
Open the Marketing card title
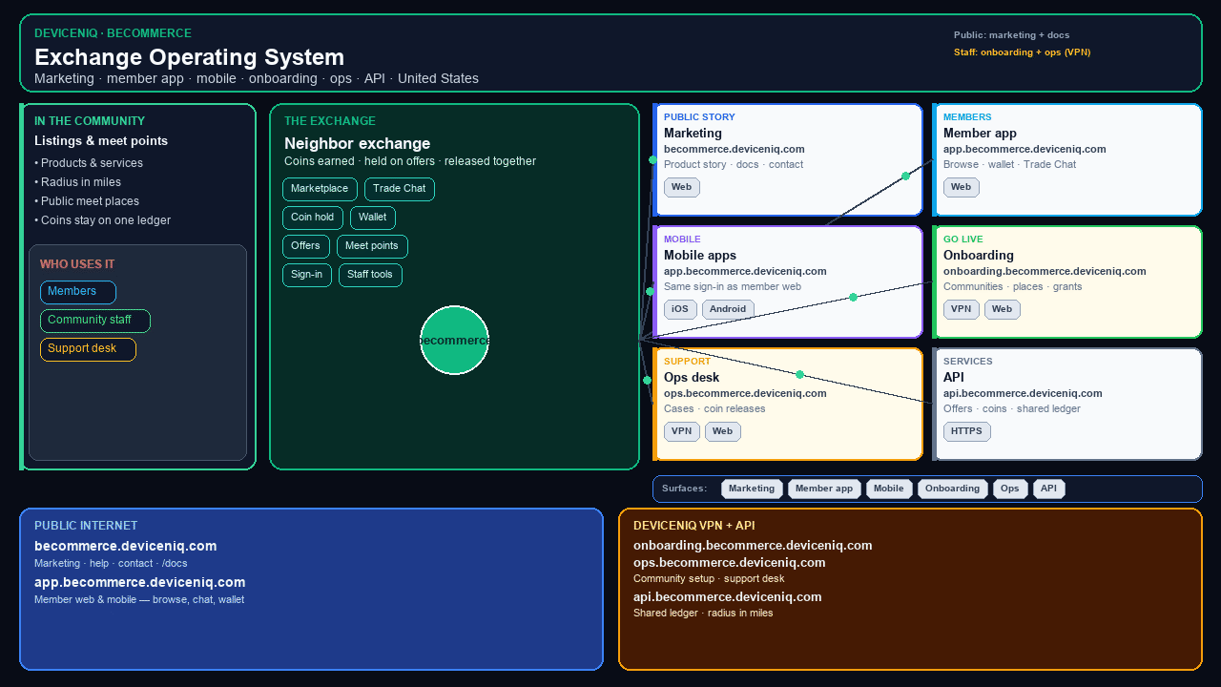click(x=693, y=134)
